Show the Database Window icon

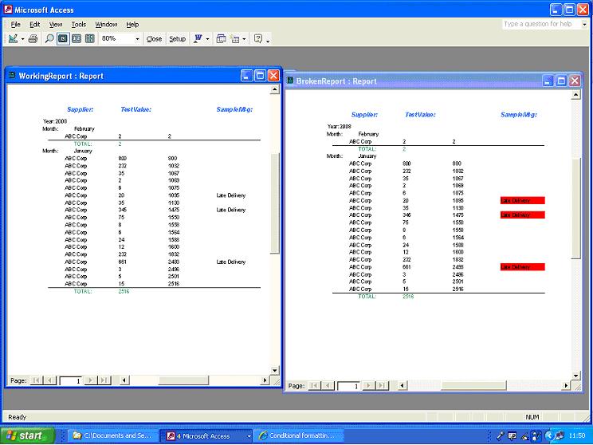(x=222, y=38)
